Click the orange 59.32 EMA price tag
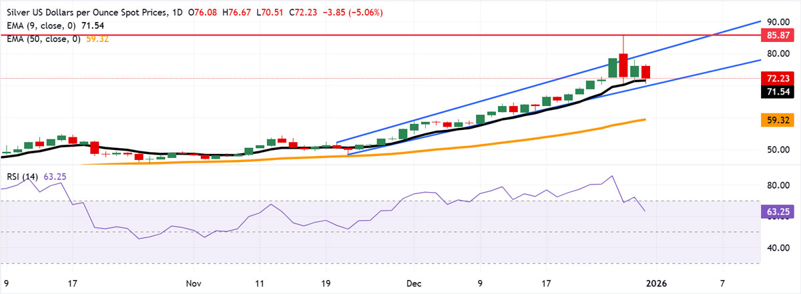 (778, 121)
